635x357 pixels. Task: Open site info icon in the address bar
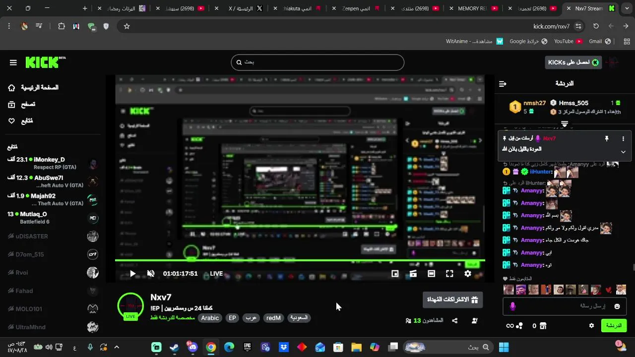click(578, 26)
